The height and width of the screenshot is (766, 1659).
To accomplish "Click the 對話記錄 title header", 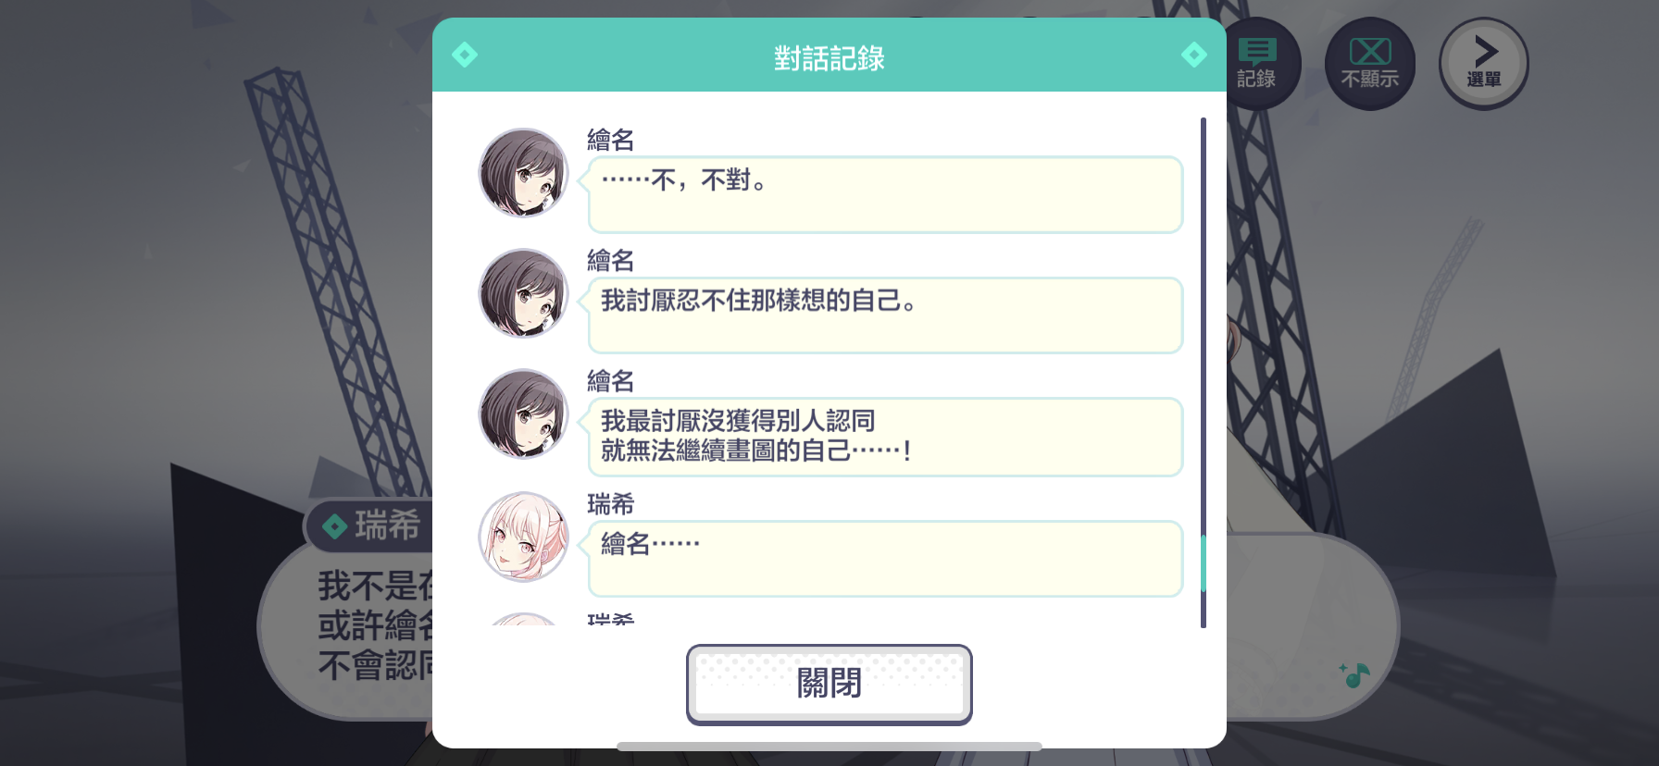I will (829, 58).
